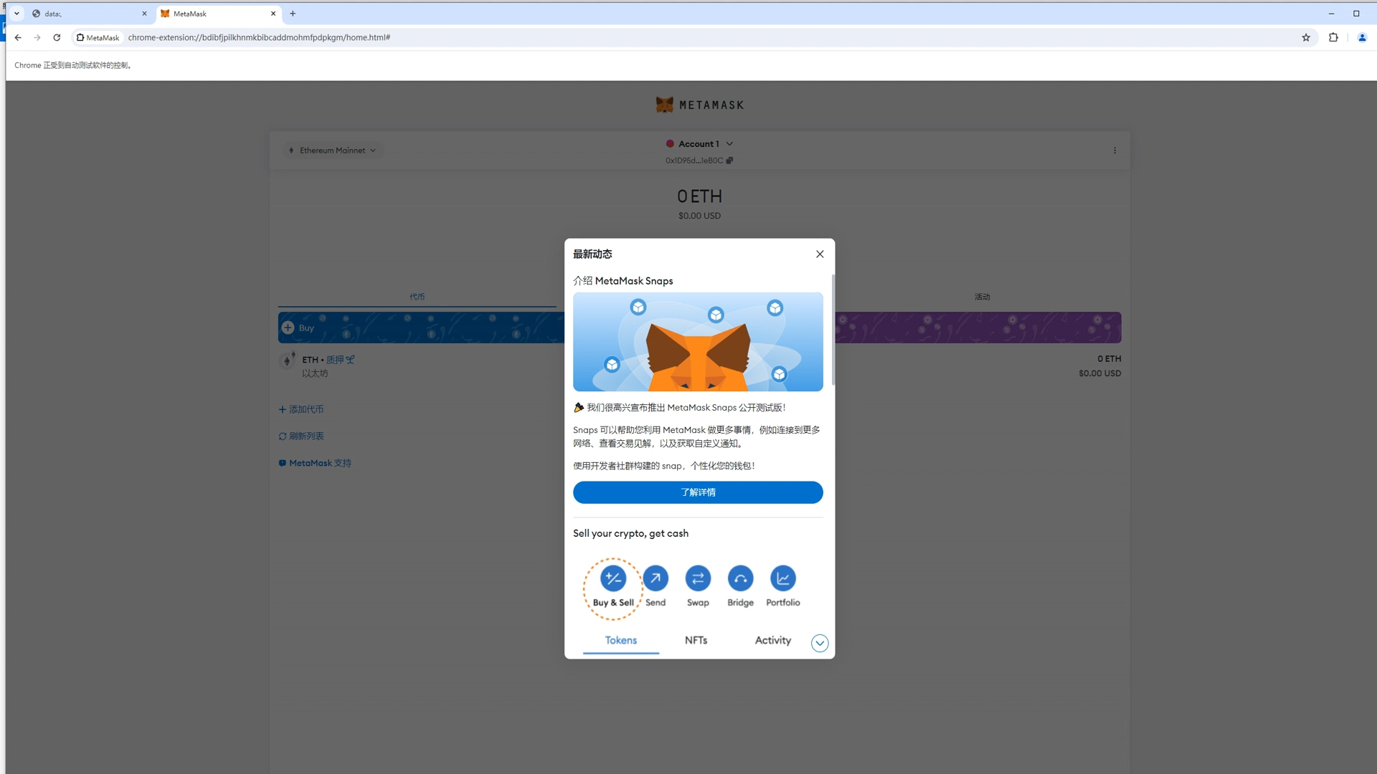
Task: Open a new browser tab
Action: pyautogui.click(x=293, y=14)
